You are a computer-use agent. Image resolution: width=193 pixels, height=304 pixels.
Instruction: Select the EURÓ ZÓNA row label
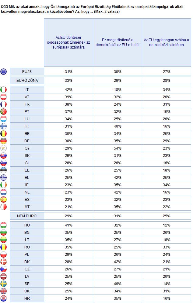pyautogui.click(x=27, y=81)
